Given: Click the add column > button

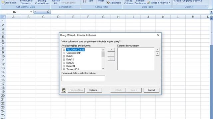Looking at the screenshot, I should [111, 50].
